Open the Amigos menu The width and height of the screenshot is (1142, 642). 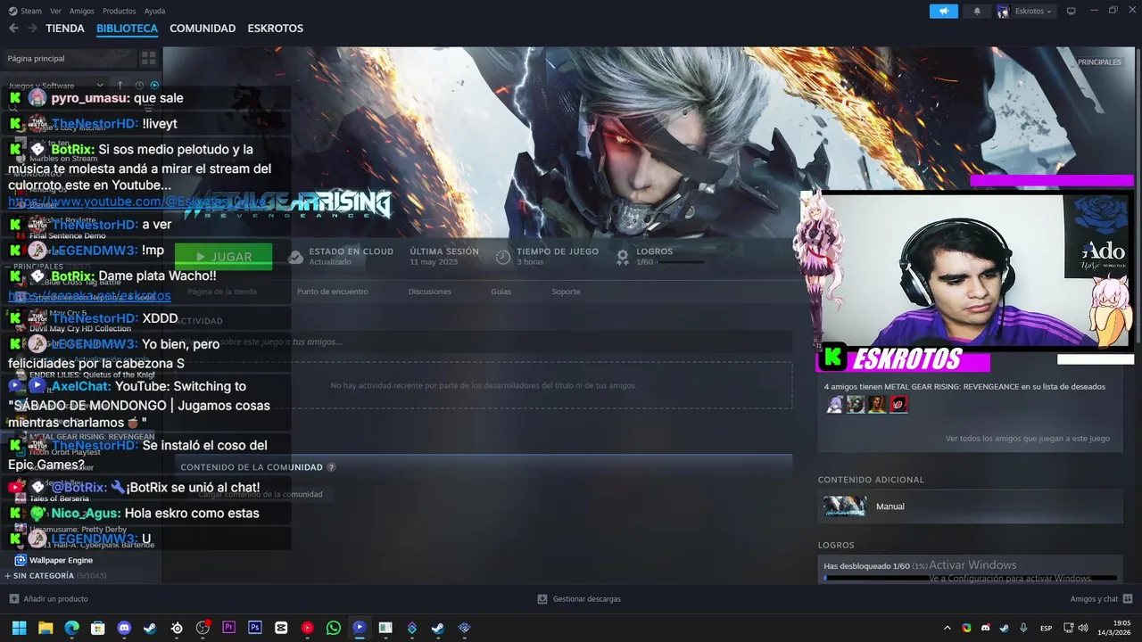(82, 11)
